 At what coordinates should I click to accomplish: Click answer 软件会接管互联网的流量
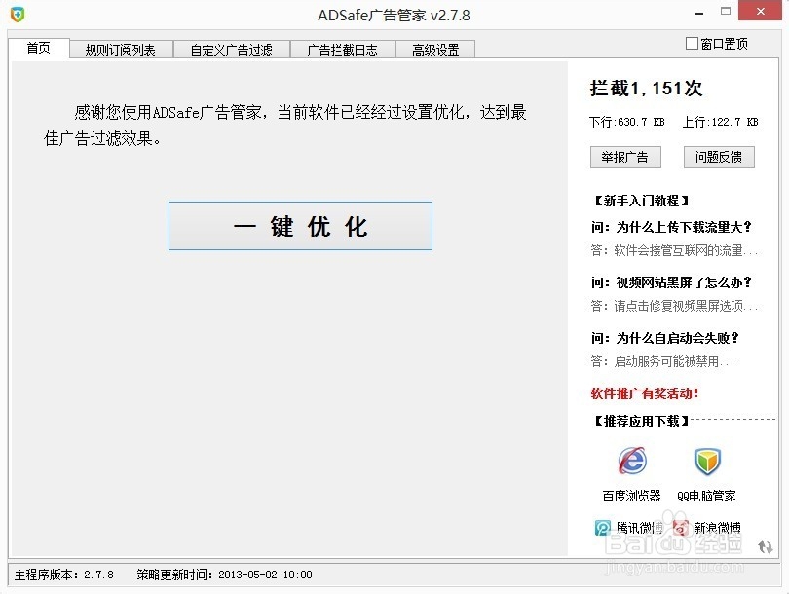674,250
